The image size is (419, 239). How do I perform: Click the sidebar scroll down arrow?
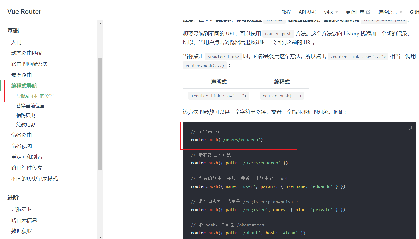[100, 237]
